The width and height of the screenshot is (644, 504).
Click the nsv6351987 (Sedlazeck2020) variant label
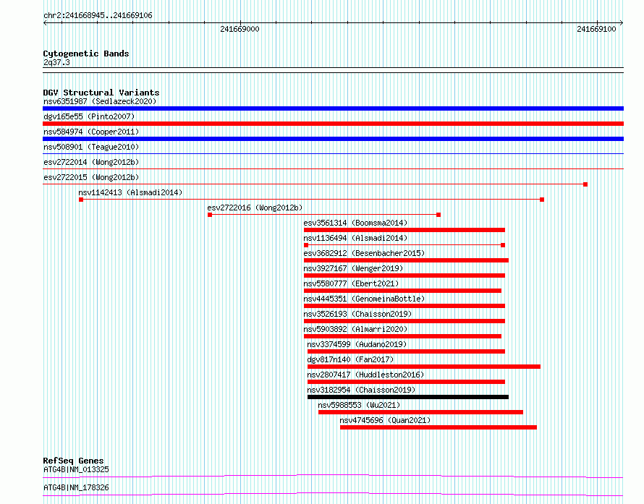(x=100, y=101)
